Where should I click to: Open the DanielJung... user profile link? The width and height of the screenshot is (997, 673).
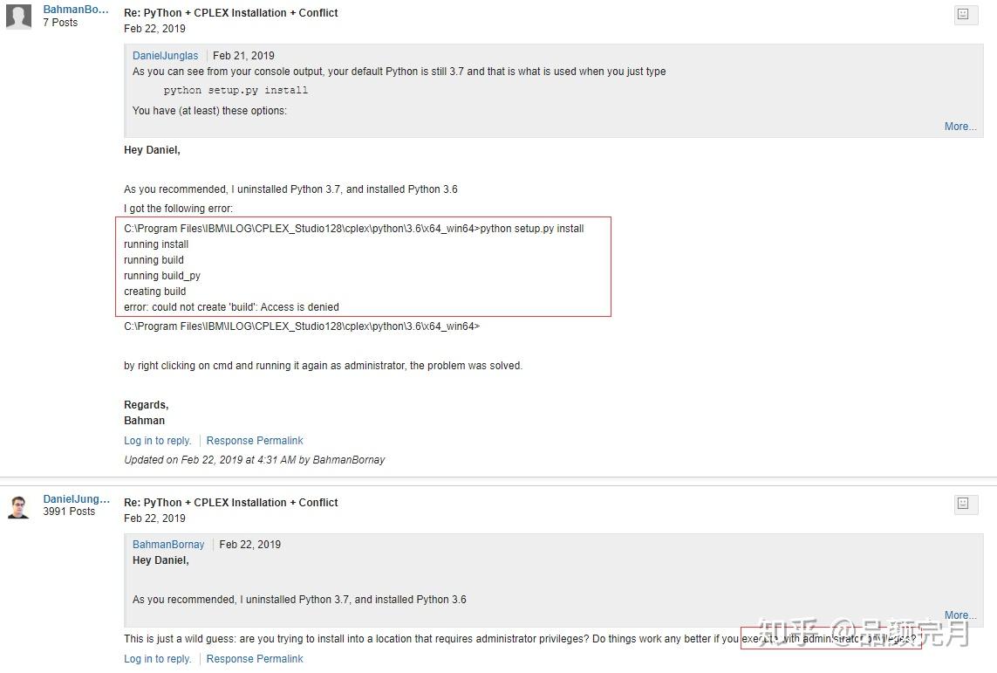(x=77, y=499)
